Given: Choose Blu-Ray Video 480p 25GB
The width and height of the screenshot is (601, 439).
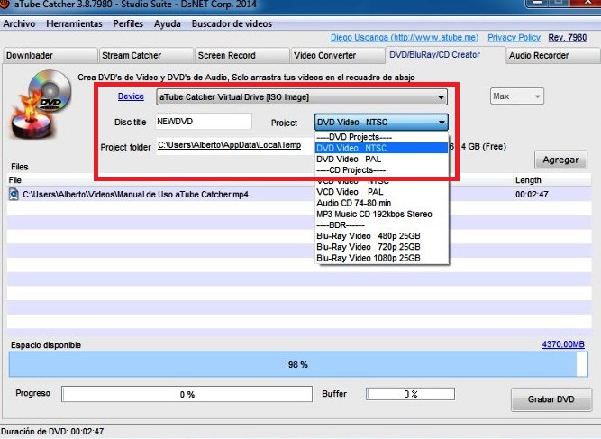Looking at the screenshot, I should pos(381,236).
